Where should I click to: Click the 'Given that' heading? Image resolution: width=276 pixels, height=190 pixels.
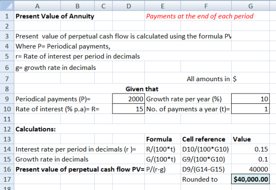pyautogui.click(x=142, y=89)
